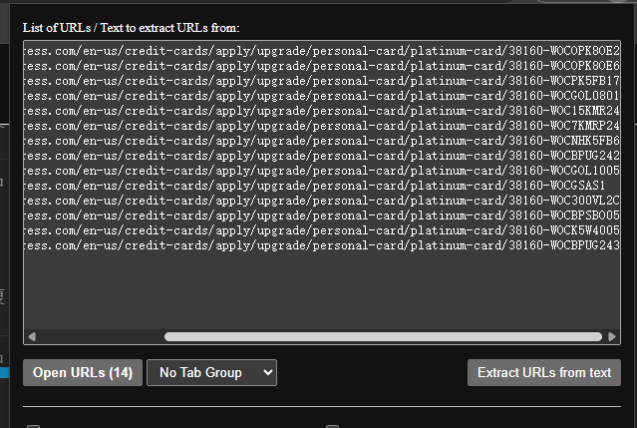Image resolution: width=637 pixels, height=428 pixels.
Task: Click the horizontal scrollbar thumb in URL box
Action: pyautogui.click(x=383, y=336)
